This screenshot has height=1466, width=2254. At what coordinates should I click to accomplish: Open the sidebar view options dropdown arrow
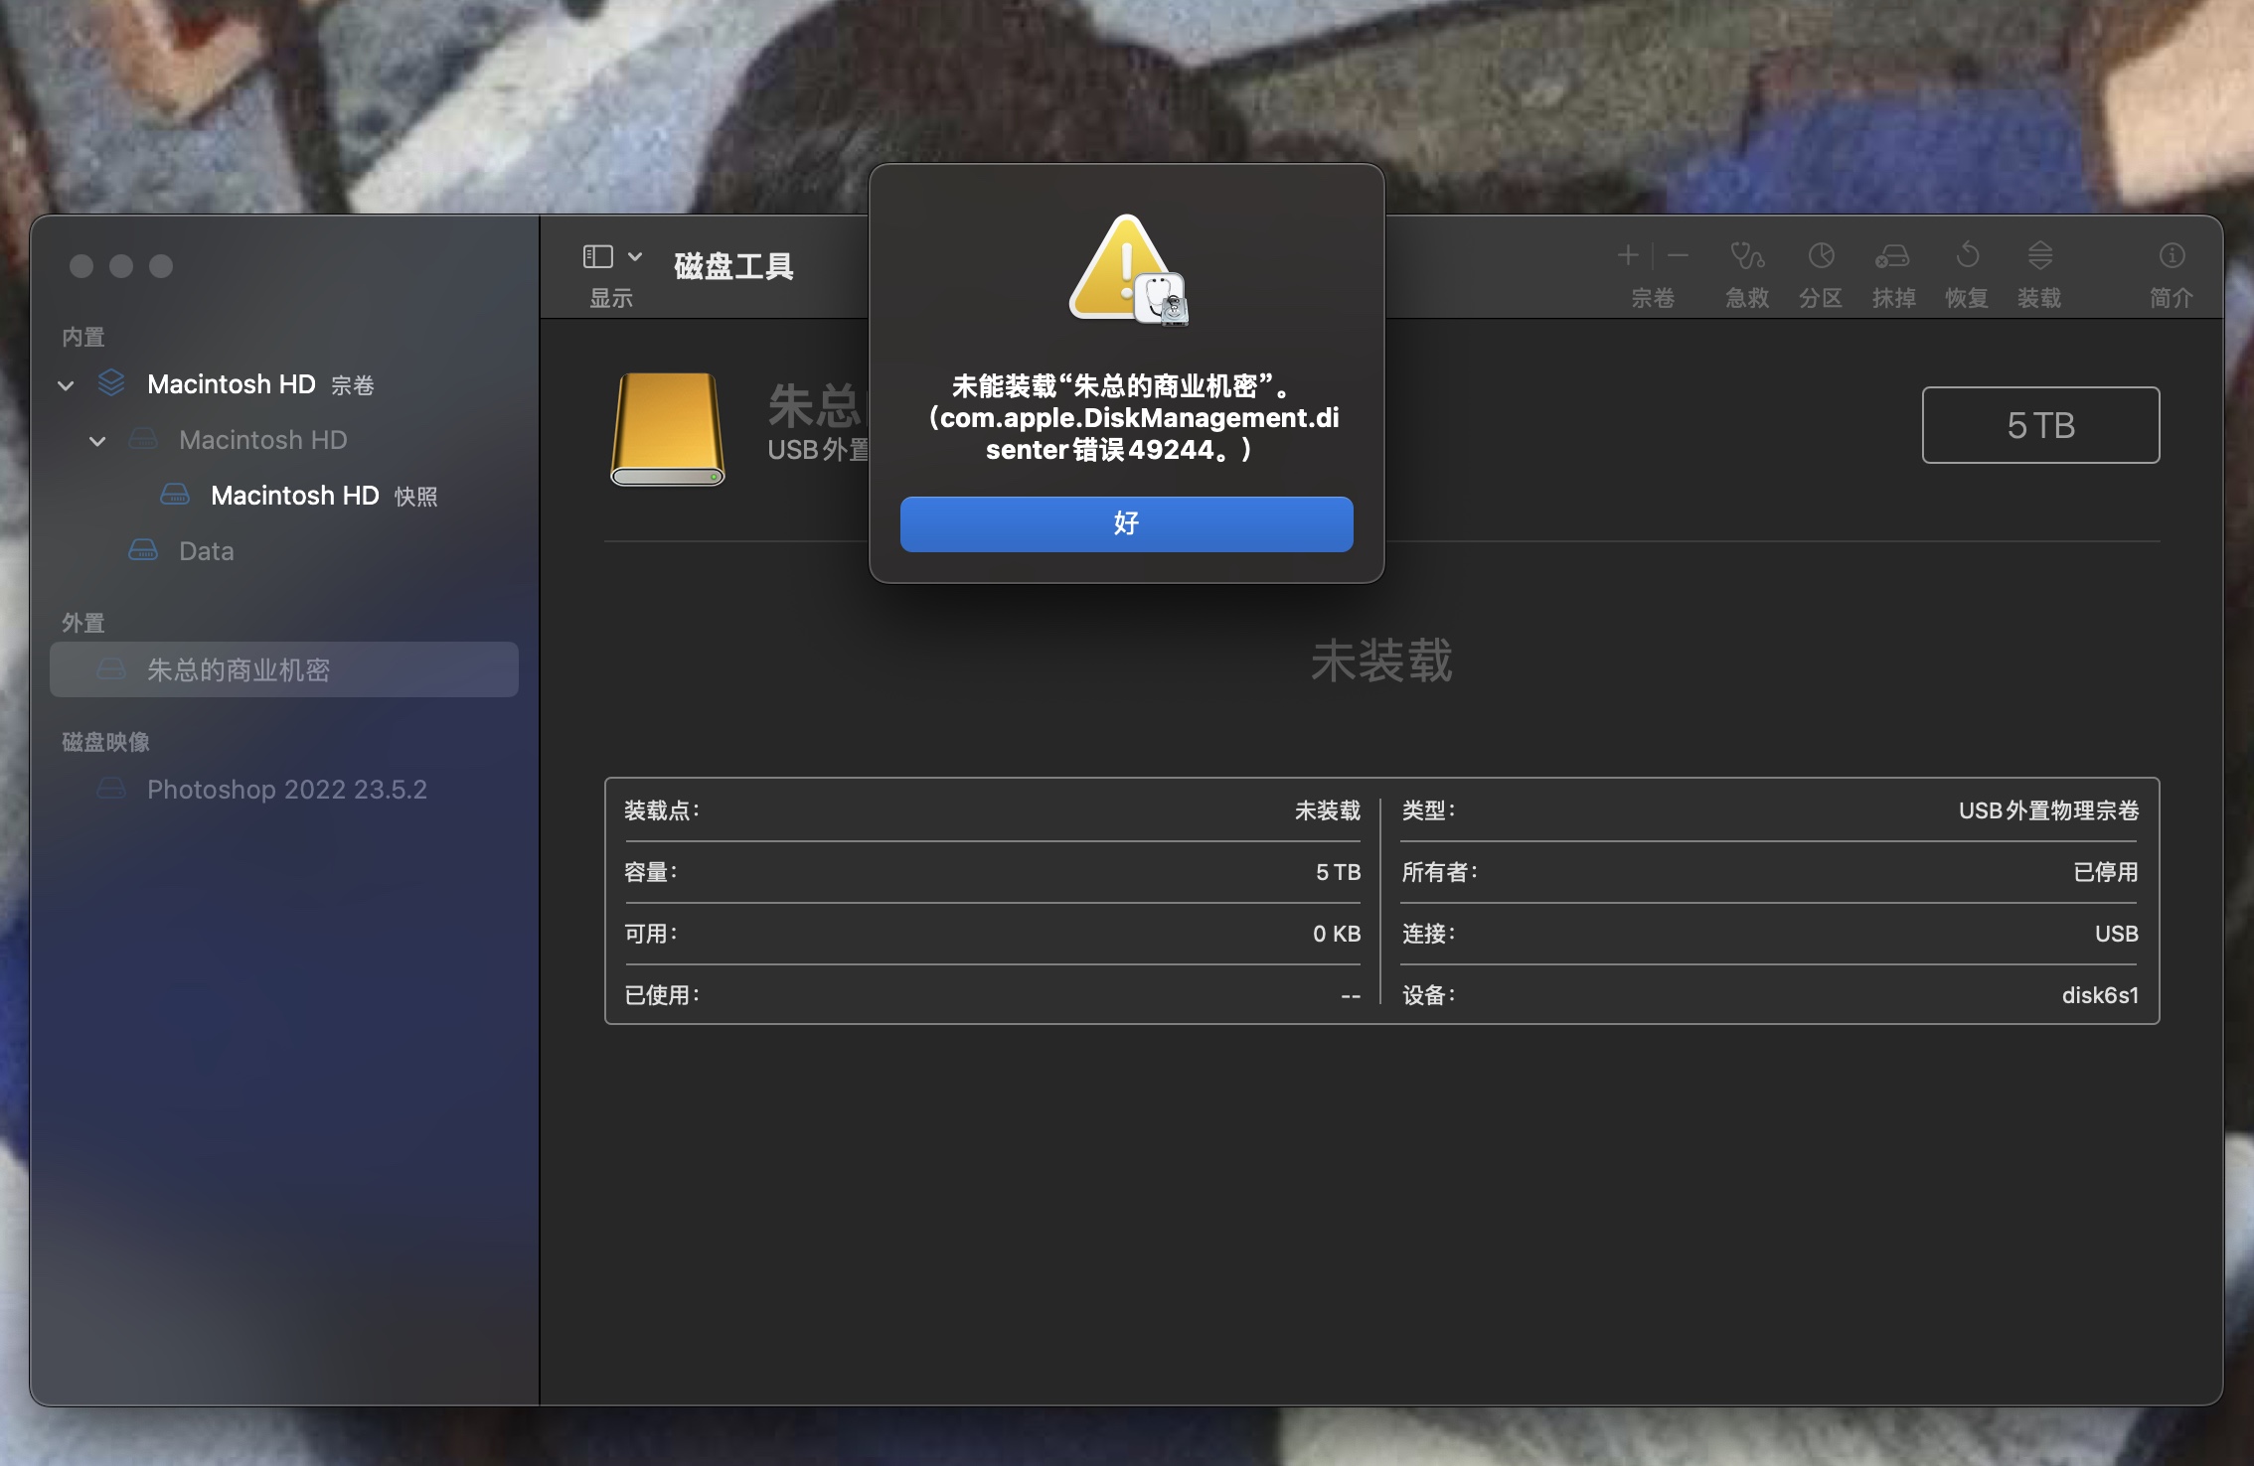635,257
